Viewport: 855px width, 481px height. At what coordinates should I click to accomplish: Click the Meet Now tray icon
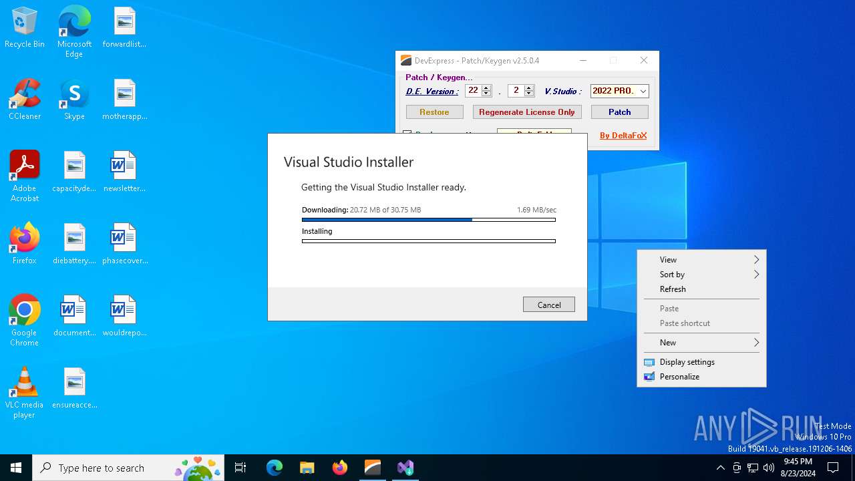[737, 468]
